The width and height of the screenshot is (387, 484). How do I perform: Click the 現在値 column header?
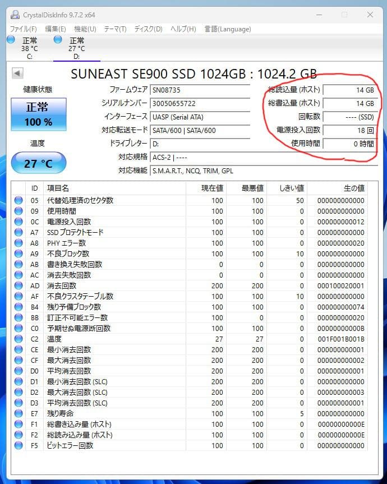206,188
